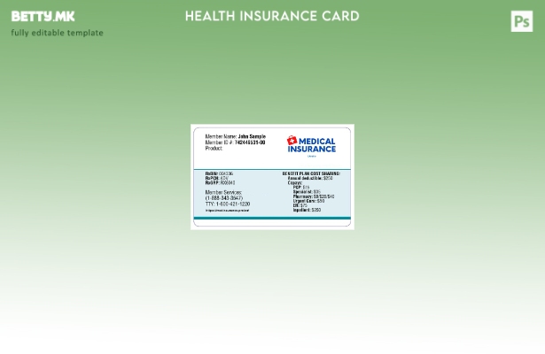Click the TTY phone number
The width and height of the screenshot is (545, 354).
(227, 204)
